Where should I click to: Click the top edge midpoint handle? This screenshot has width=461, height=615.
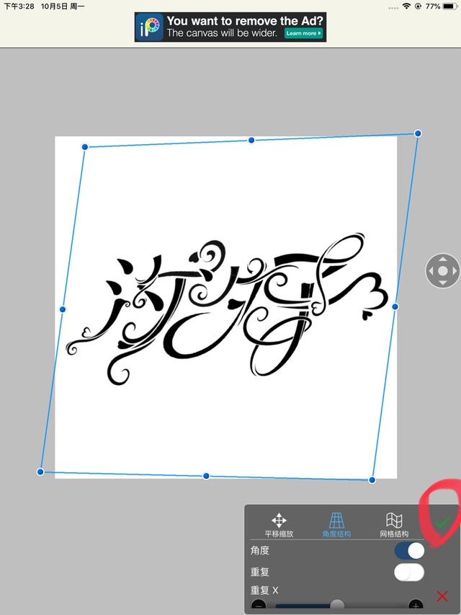(251, 140)
